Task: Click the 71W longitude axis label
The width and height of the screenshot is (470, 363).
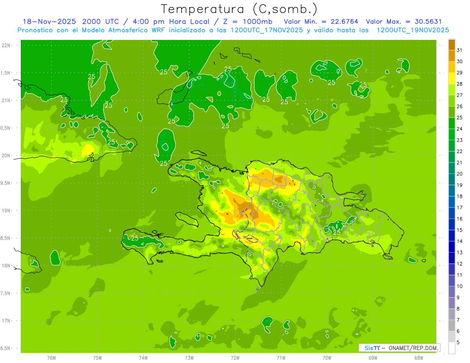Action: pos(281,358)
